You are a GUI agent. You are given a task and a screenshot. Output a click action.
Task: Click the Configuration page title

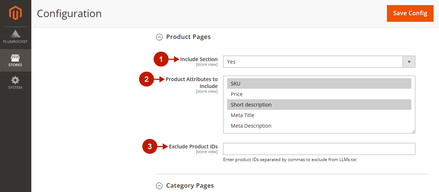click(x=69, y=13)
